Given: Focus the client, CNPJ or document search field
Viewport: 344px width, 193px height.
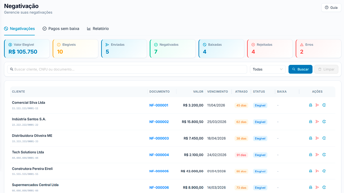Looking at the screenshot, I should (x=127, y=69).
